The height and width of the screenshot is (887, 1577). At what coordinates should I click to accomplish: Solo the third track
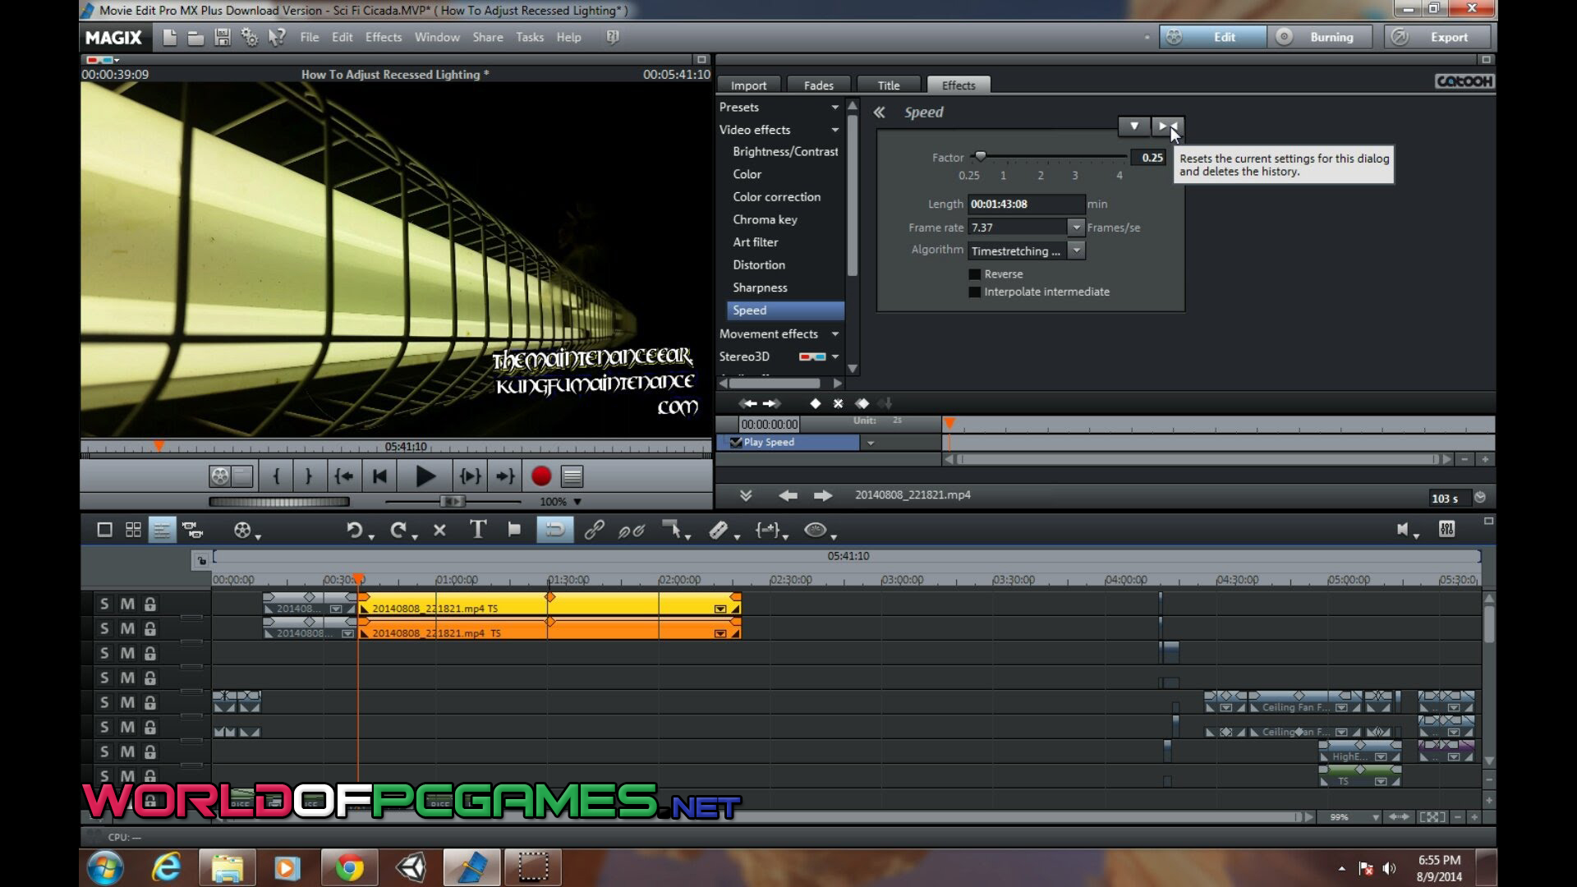[104, 654]
